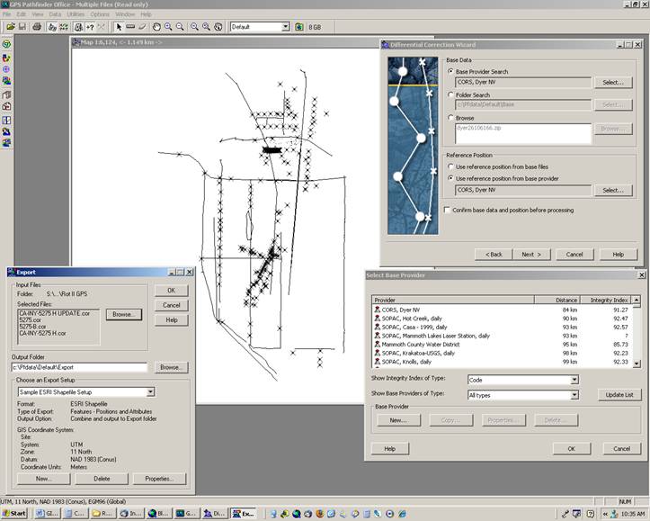
Task: Click Select beside Base Provider Search field
Action: pos(613,82)
